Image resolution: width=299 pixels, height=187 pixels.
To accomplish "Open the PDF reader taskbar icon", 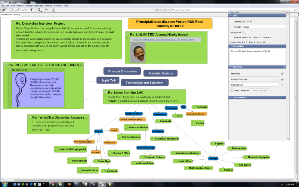I will coord(86,184).
